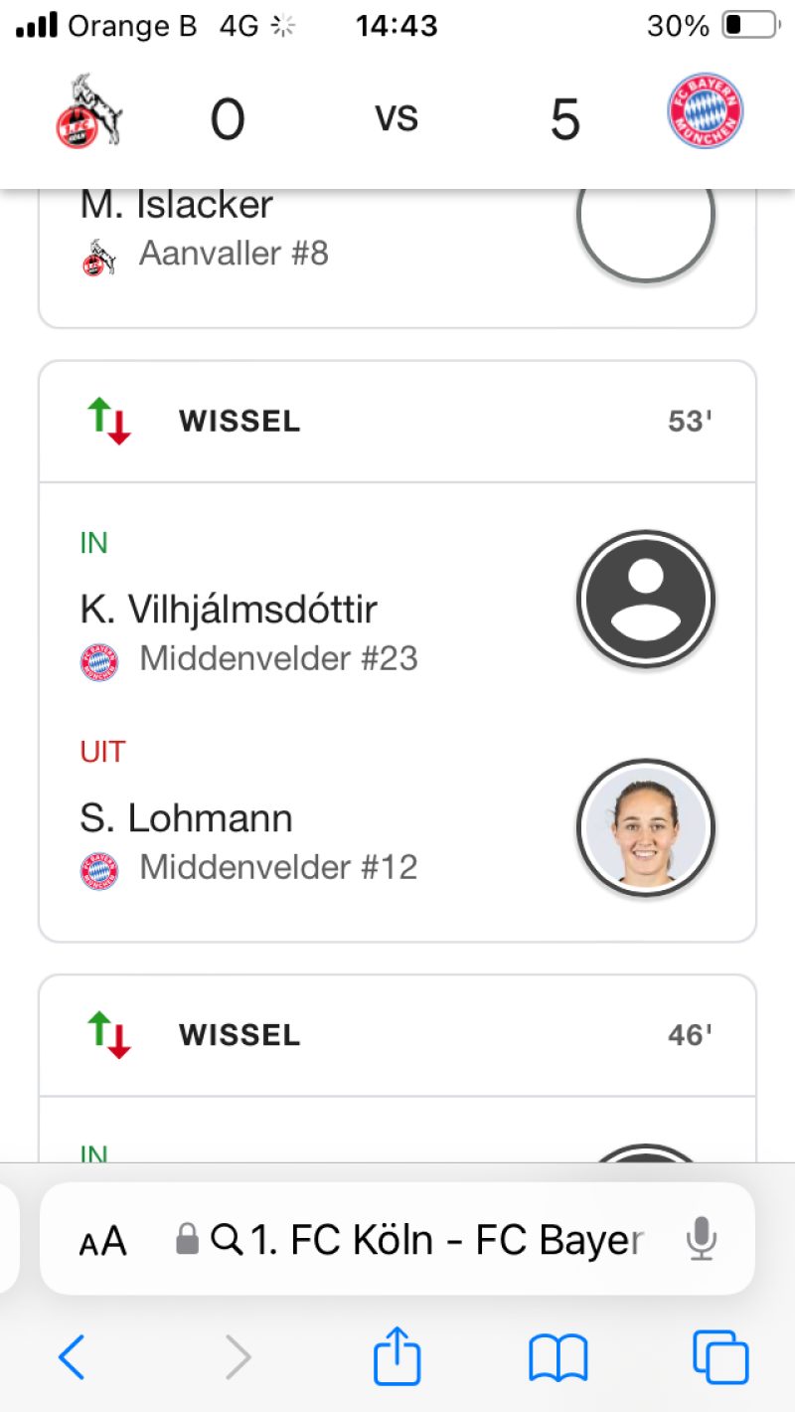Tap the Köln logo beside Aanvaller #8
Screen dimensions: 795x1412
tap(97, 257)
